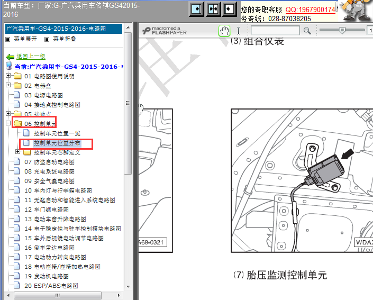Click tree panel vertical scrollbar down arrow
Viewport: 373px width, 300px height.
click(128, 286)
